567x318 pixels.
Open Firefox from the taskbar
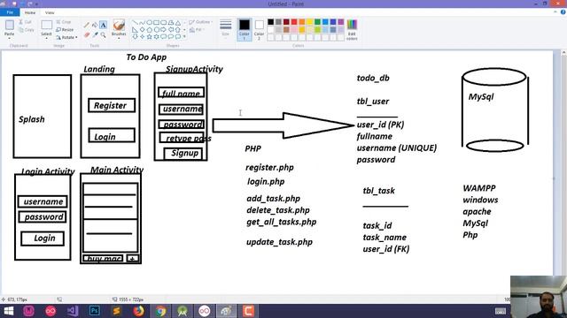(138, 311)
